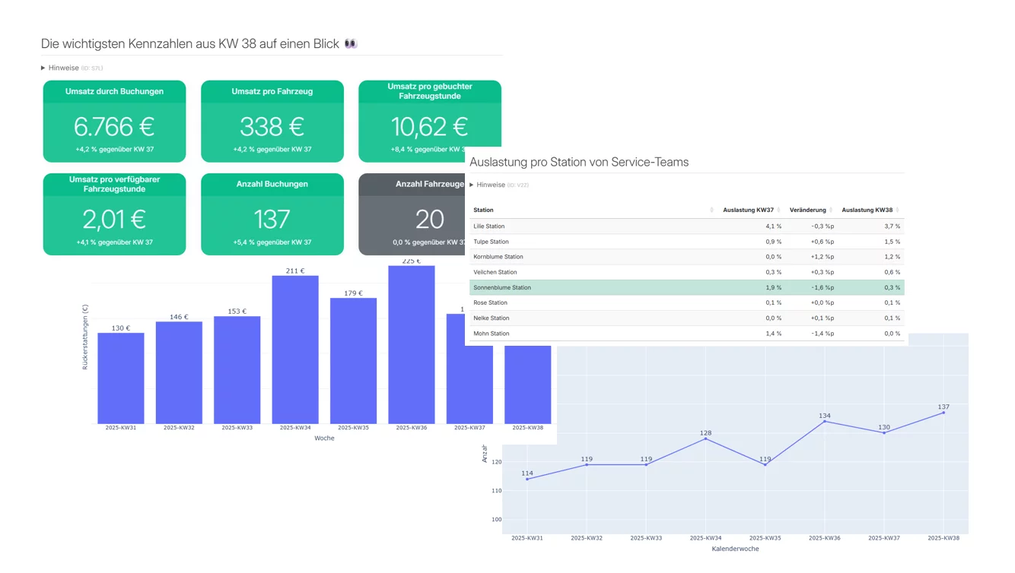
Task: Select the Lilie Station table row
Action: pos(686,226)
